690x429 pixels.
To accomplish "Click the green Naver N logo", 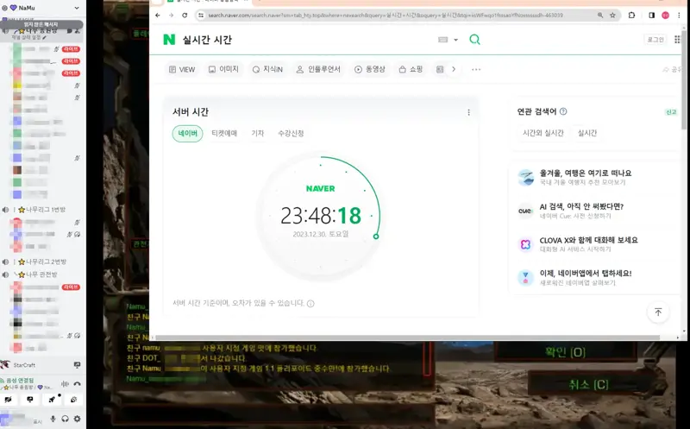I will pyautogui.click(x=169, y=40).
